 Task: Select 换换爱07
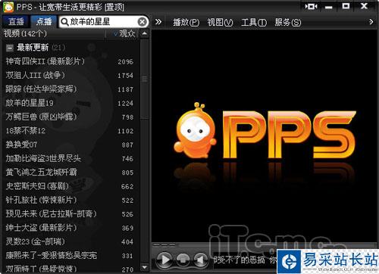pyautogui.click(x=21, y=145)
